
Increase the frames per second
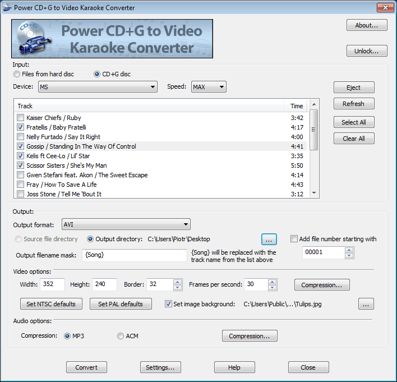[x=272, y=282]
